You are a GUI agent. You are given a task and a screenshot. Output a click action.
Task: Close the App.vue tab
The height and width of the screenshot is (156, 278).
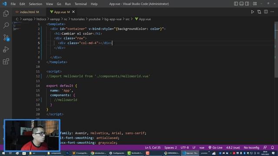point(73,12)
